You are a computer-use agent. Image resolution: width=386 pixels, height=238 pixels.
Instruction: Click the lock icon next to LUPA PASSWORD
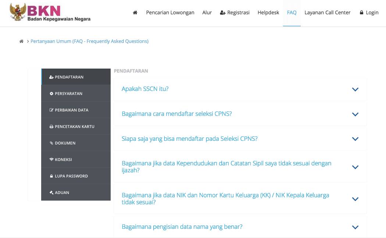pos(51,176)
